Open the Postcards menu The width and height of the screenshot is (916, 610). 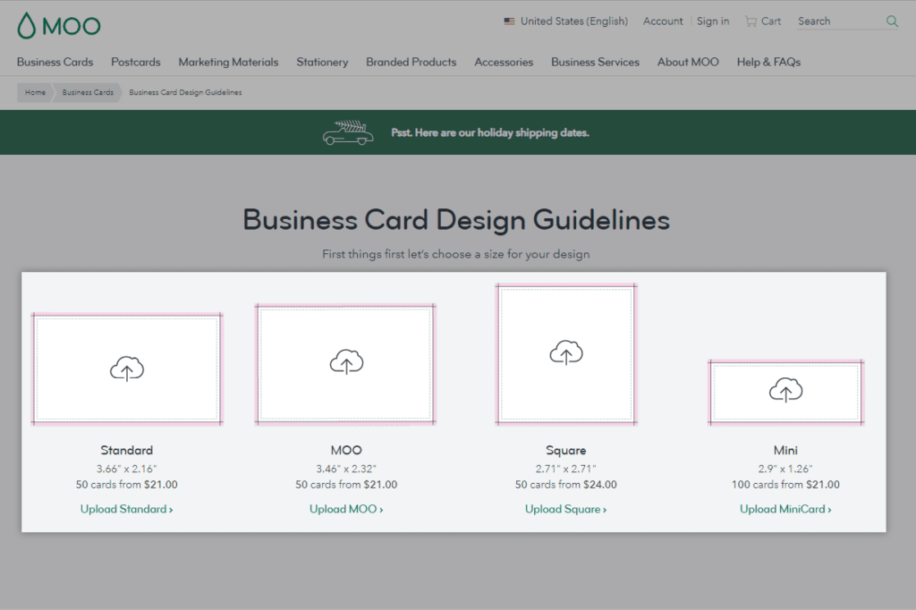(136, 62)
